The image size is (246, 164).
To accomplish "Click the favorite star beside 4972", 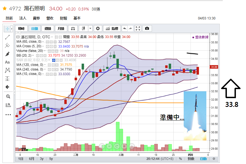I will (5, 8).
